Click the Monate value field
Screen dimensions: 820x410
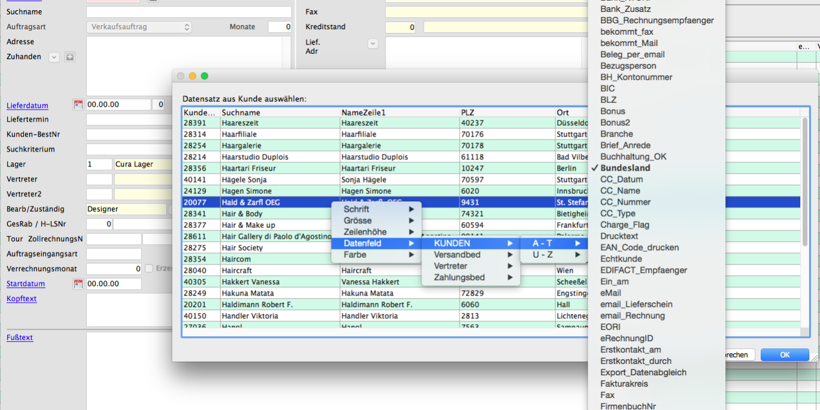click(x=280, y=27)
